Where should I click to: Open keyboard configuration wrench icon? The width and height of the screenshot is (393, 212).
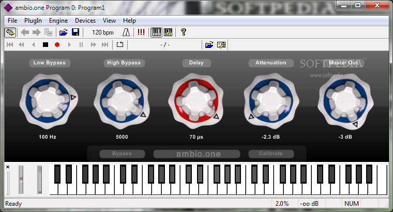(x=168, y=32)
